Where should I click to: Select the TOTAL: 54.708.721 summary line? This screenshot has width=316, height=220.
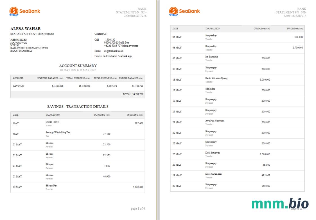click(x=133, y=94)
